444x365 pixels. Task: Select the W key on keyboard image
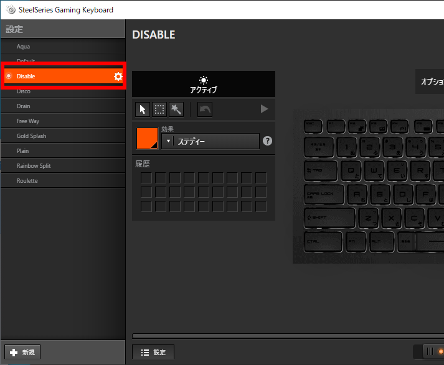click(374, 171)
